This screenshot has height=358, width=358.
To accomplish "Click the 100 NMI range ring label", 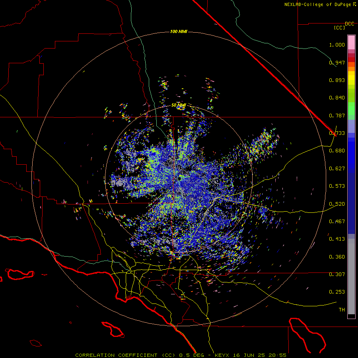I will pos(179,31).
